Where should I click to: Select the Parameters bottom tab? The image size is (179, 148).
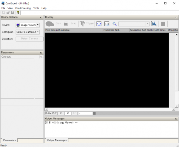(x=10, y=140)
